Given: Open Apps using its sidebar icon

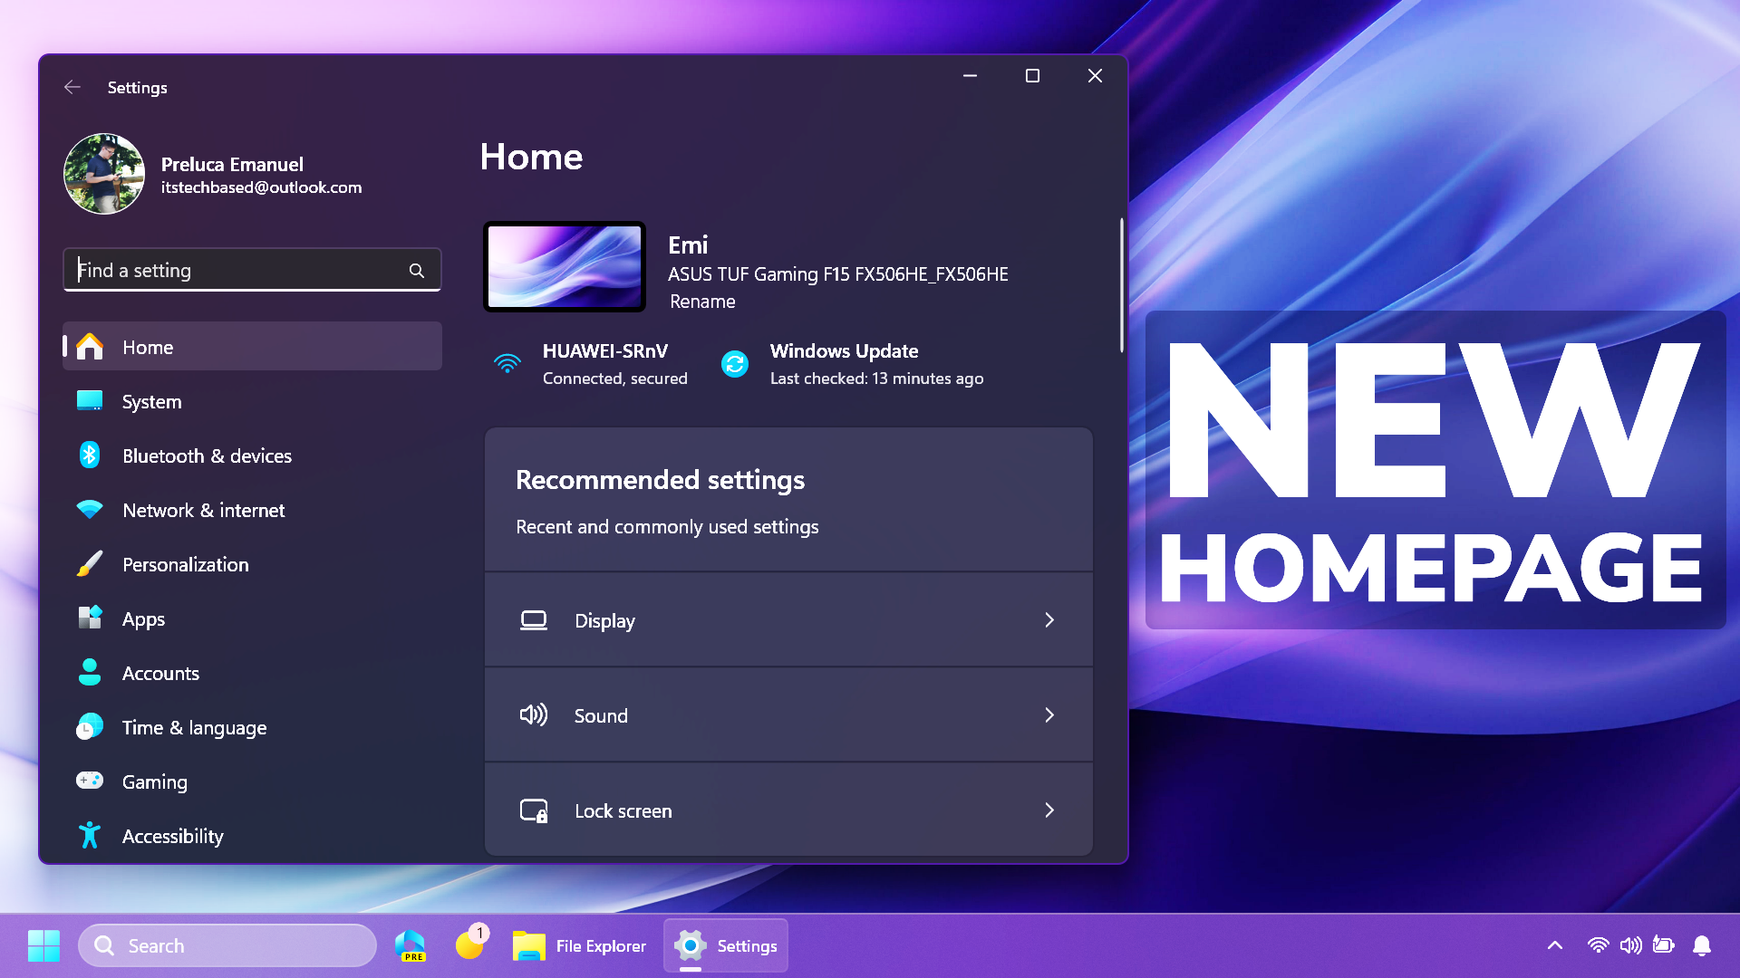Looking at the screenshot, I should [89, 618].
